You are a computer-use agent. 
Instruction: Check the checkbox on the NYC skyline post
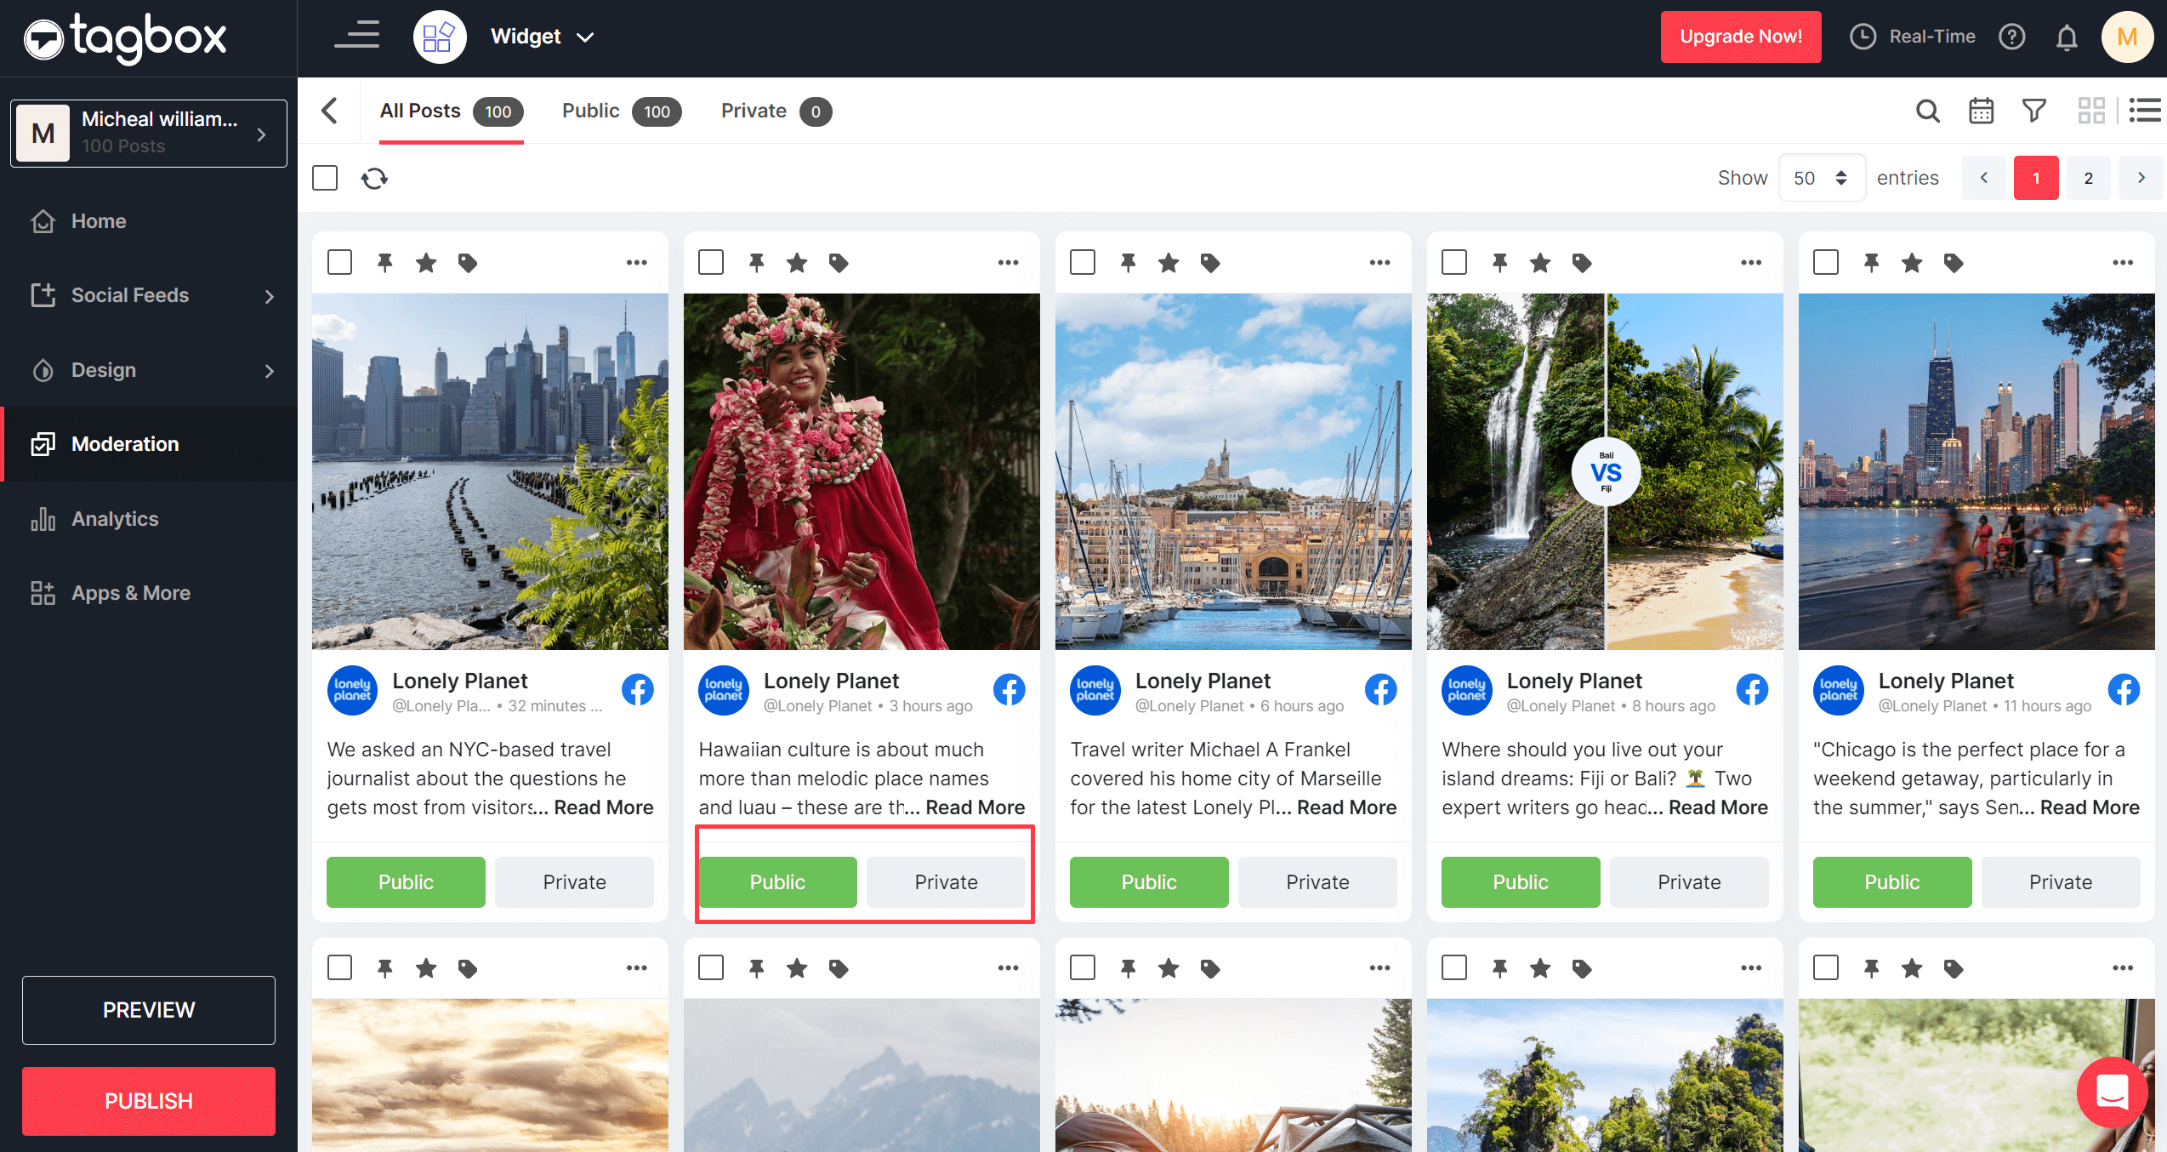click(x=338, y=262)
